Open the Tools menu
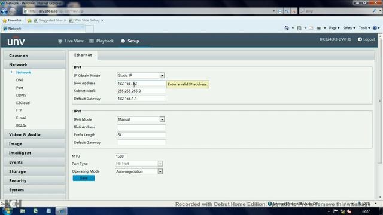Image resolution: width=383 pixels, height=215 pixels. (x=364, y=28)
